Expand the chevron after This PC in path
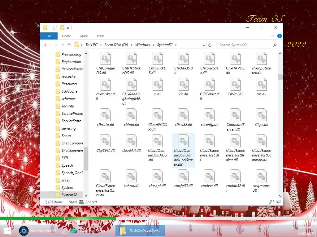The width and height of the screenshot is (317, 237). click(x=101, y=45)
